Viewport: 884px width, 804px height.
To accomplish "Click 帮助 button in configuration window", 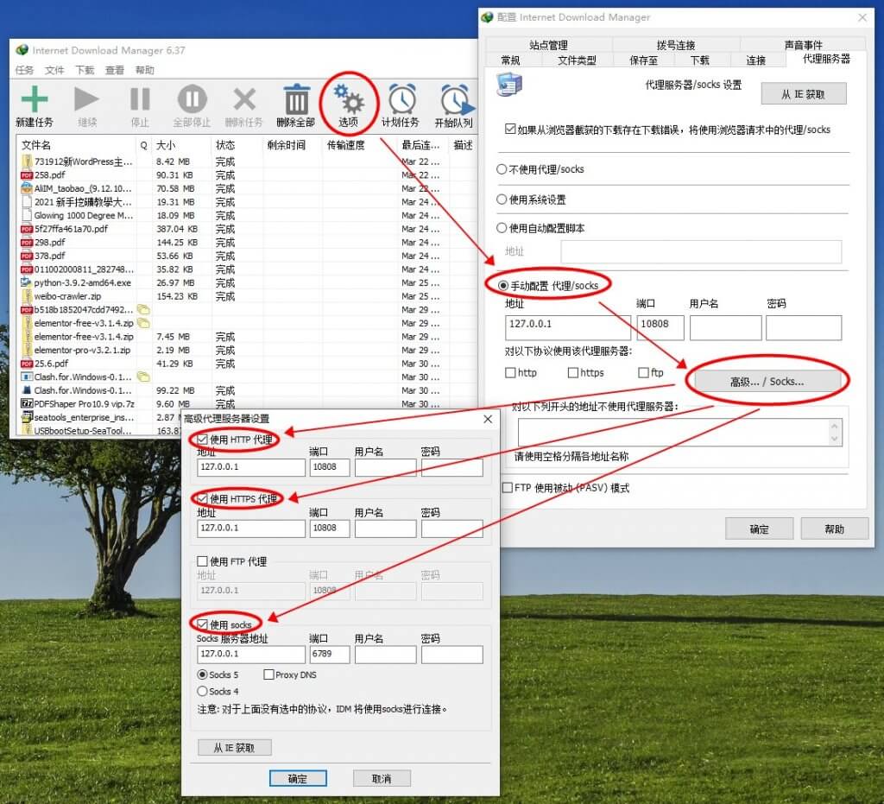I will 835,529.
